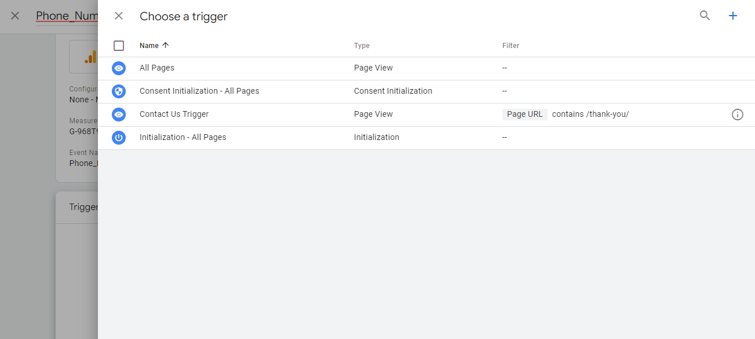This screenshot has width=755, height=339.
Task: Close the Phone_Number tag editor
Action: 15,16
